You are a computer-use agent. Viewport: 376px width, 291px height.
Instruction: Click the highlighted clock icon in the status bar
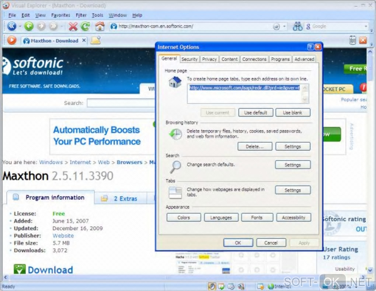click(x=212, y=286)
